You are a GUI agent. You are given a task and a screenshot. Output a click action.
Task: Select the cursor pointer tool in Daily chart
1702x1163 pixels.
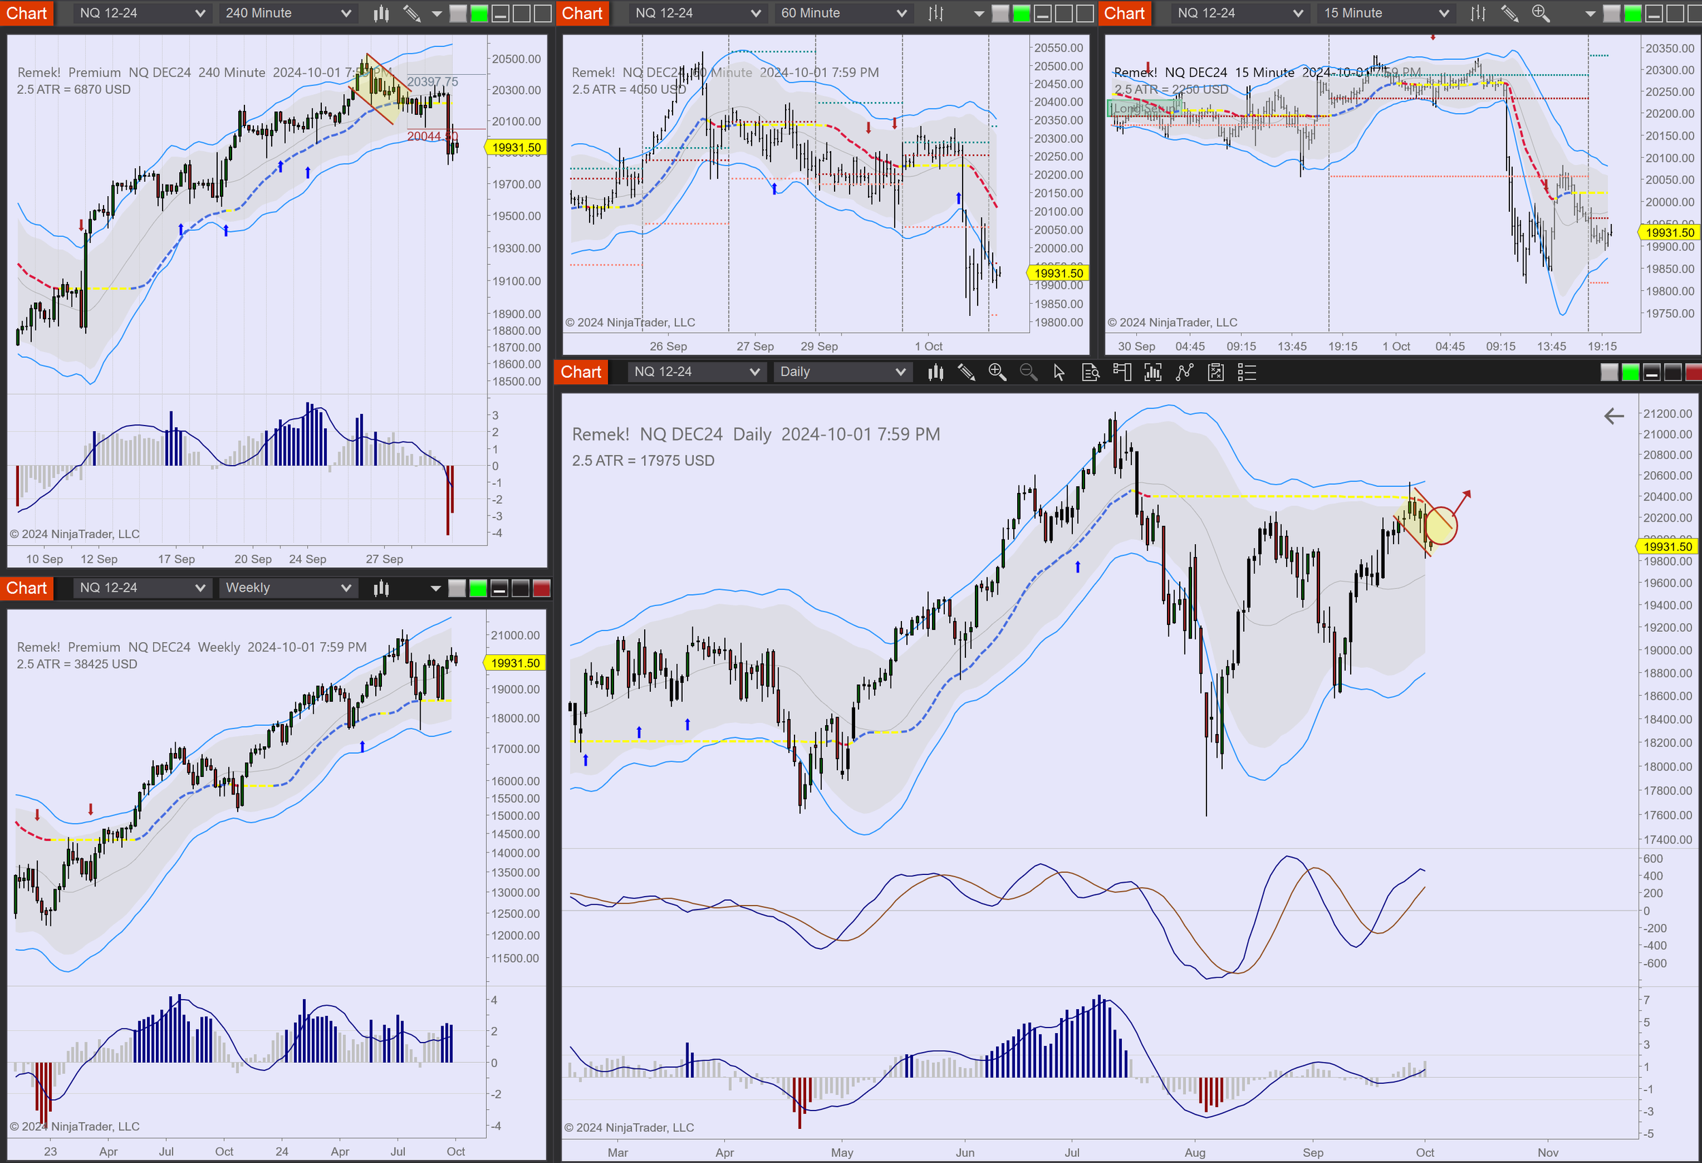(1059, 372)
